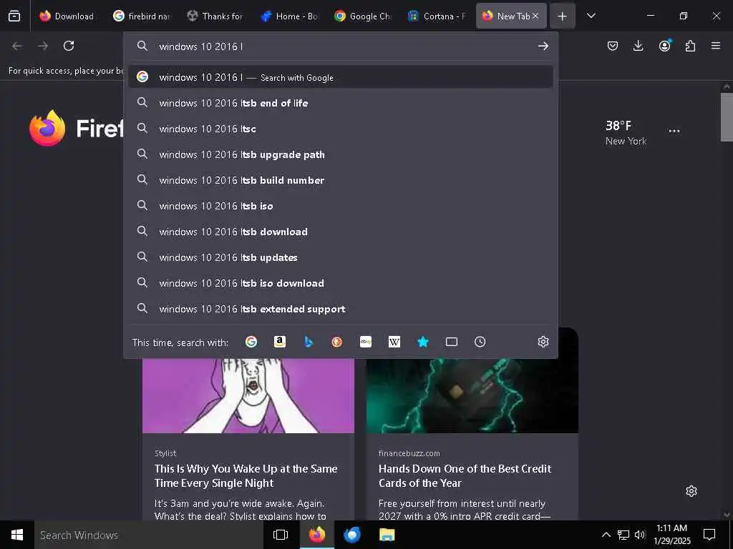The height and width of the screenshot is (549, 733).
Task: Open the Pocket save icon
Action: 613,46
